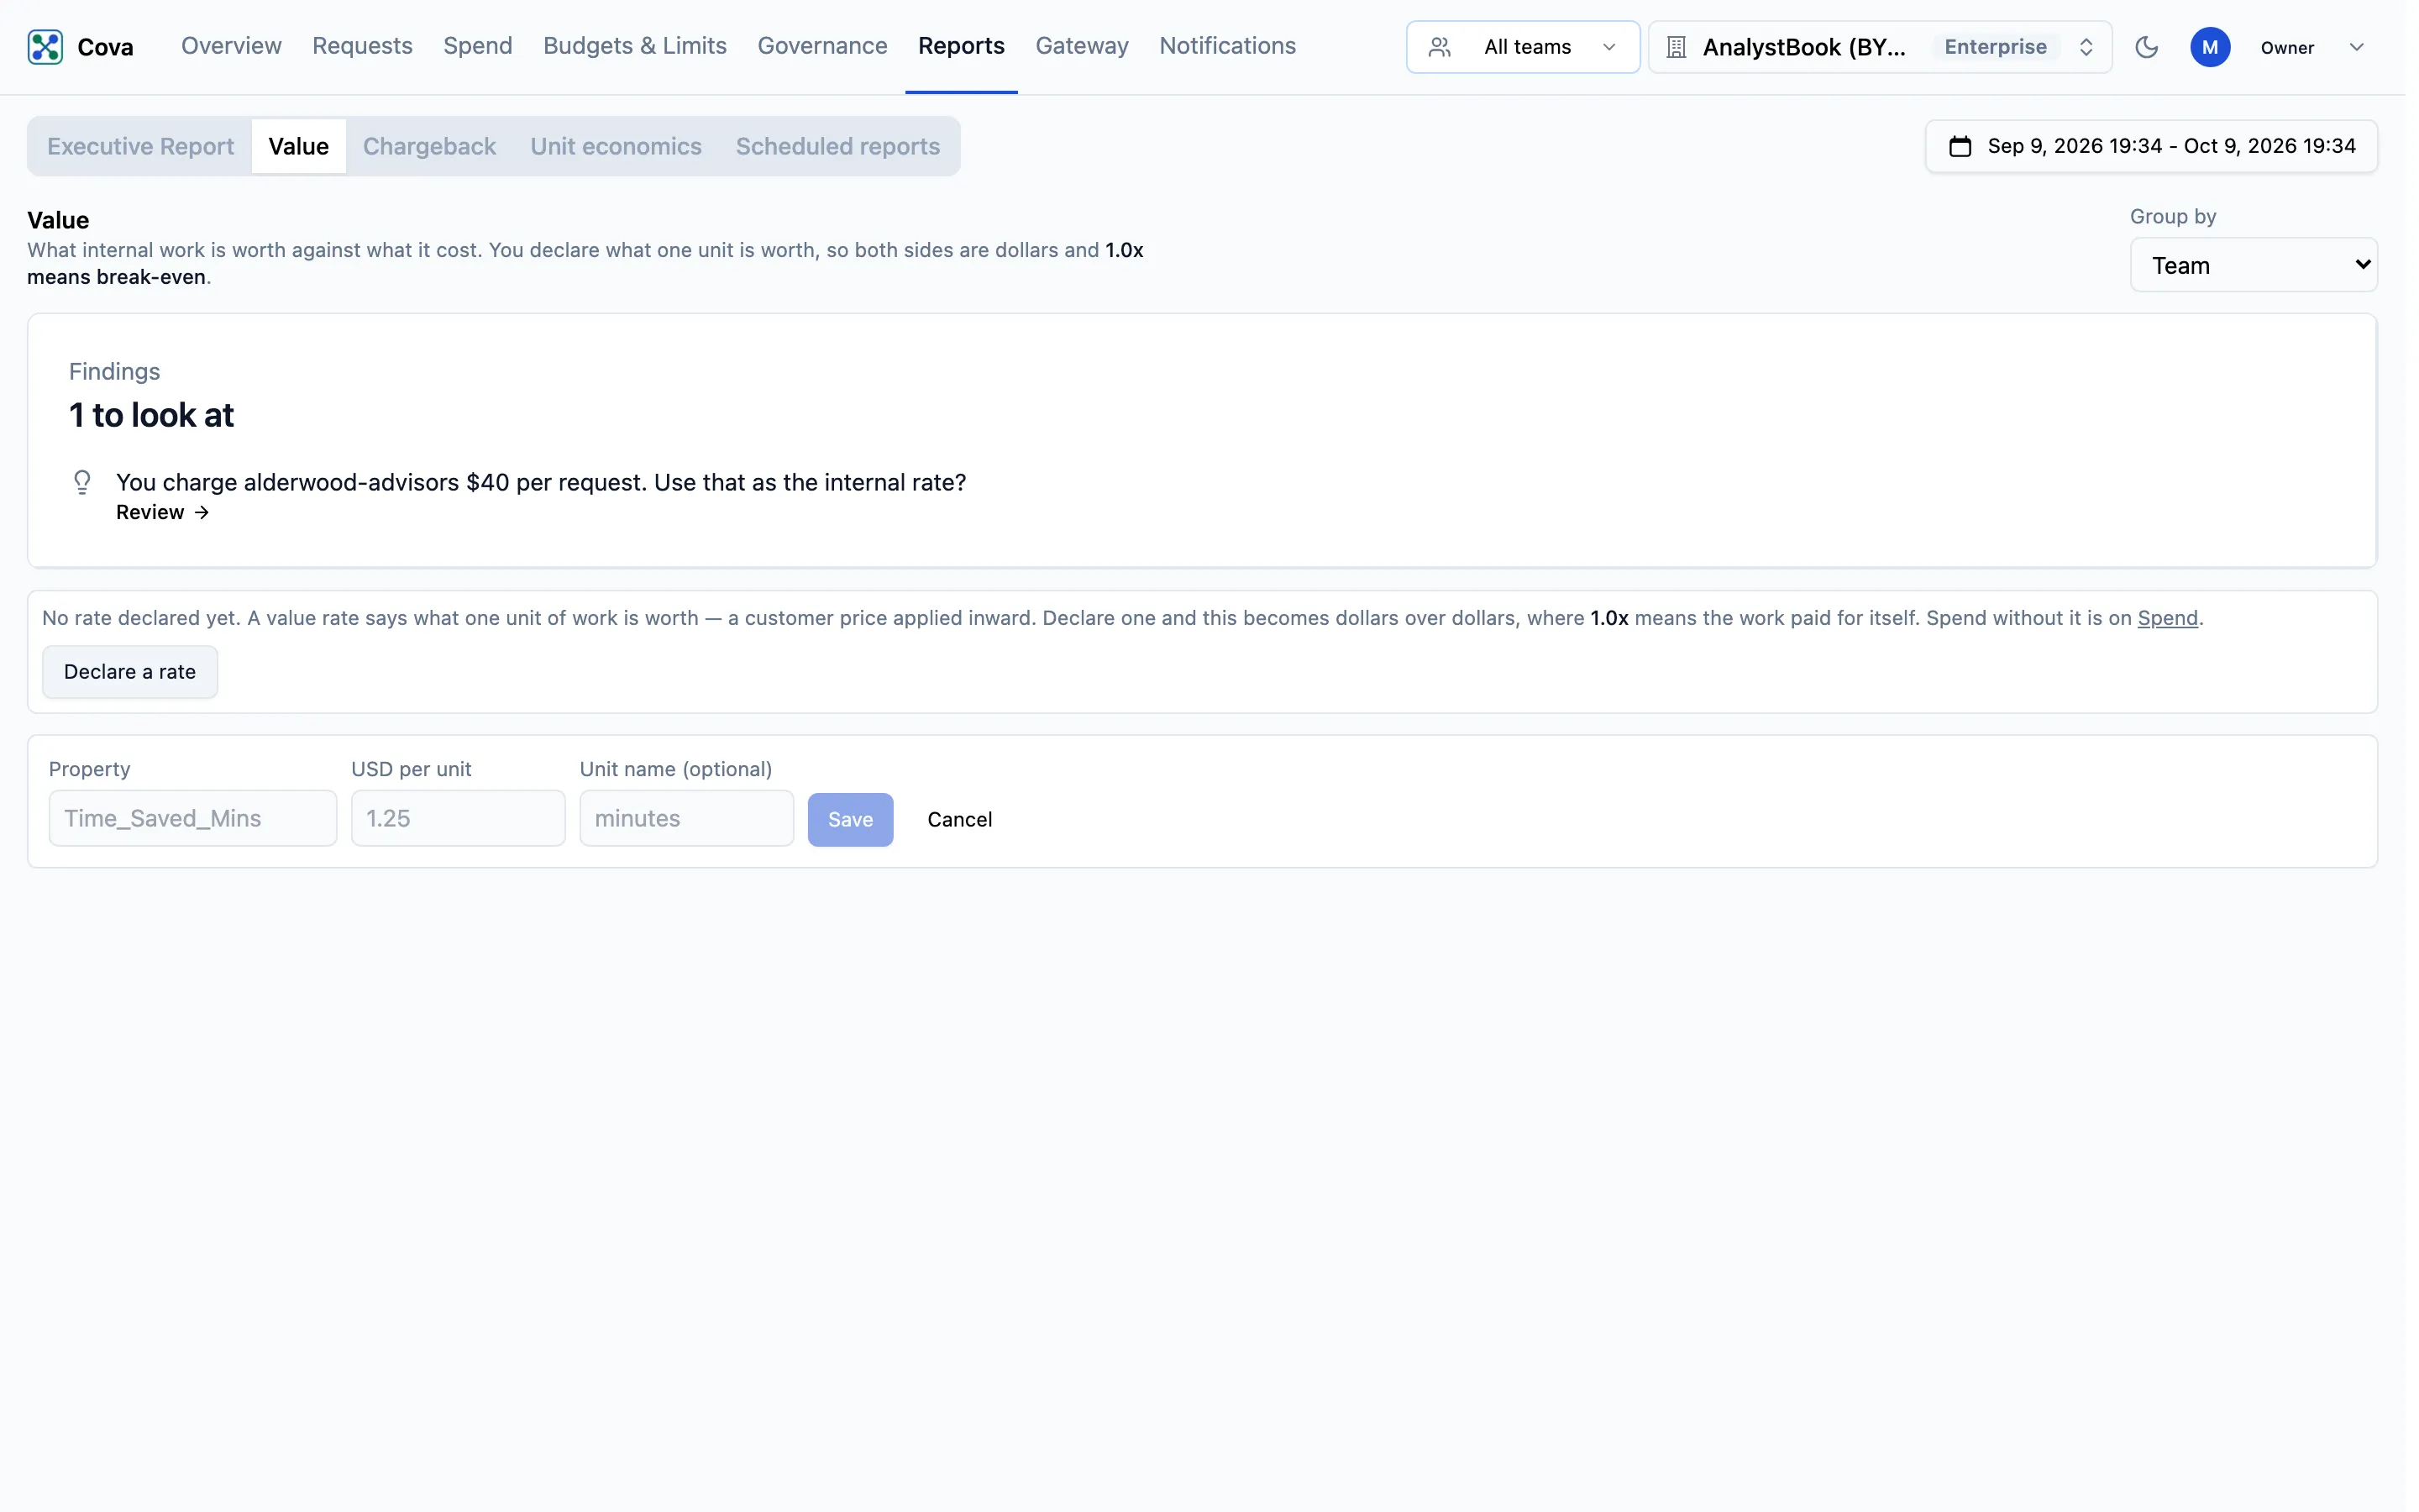
Task: Open the Group by Team select
Action: (x=2253, y=265)
